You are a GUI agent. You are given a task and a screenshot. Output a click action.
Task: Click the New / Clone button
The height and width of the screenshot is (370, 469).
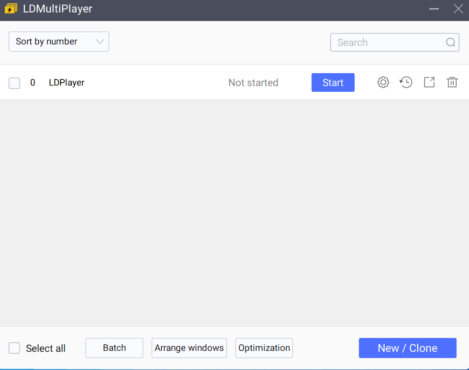pos(407,348)
